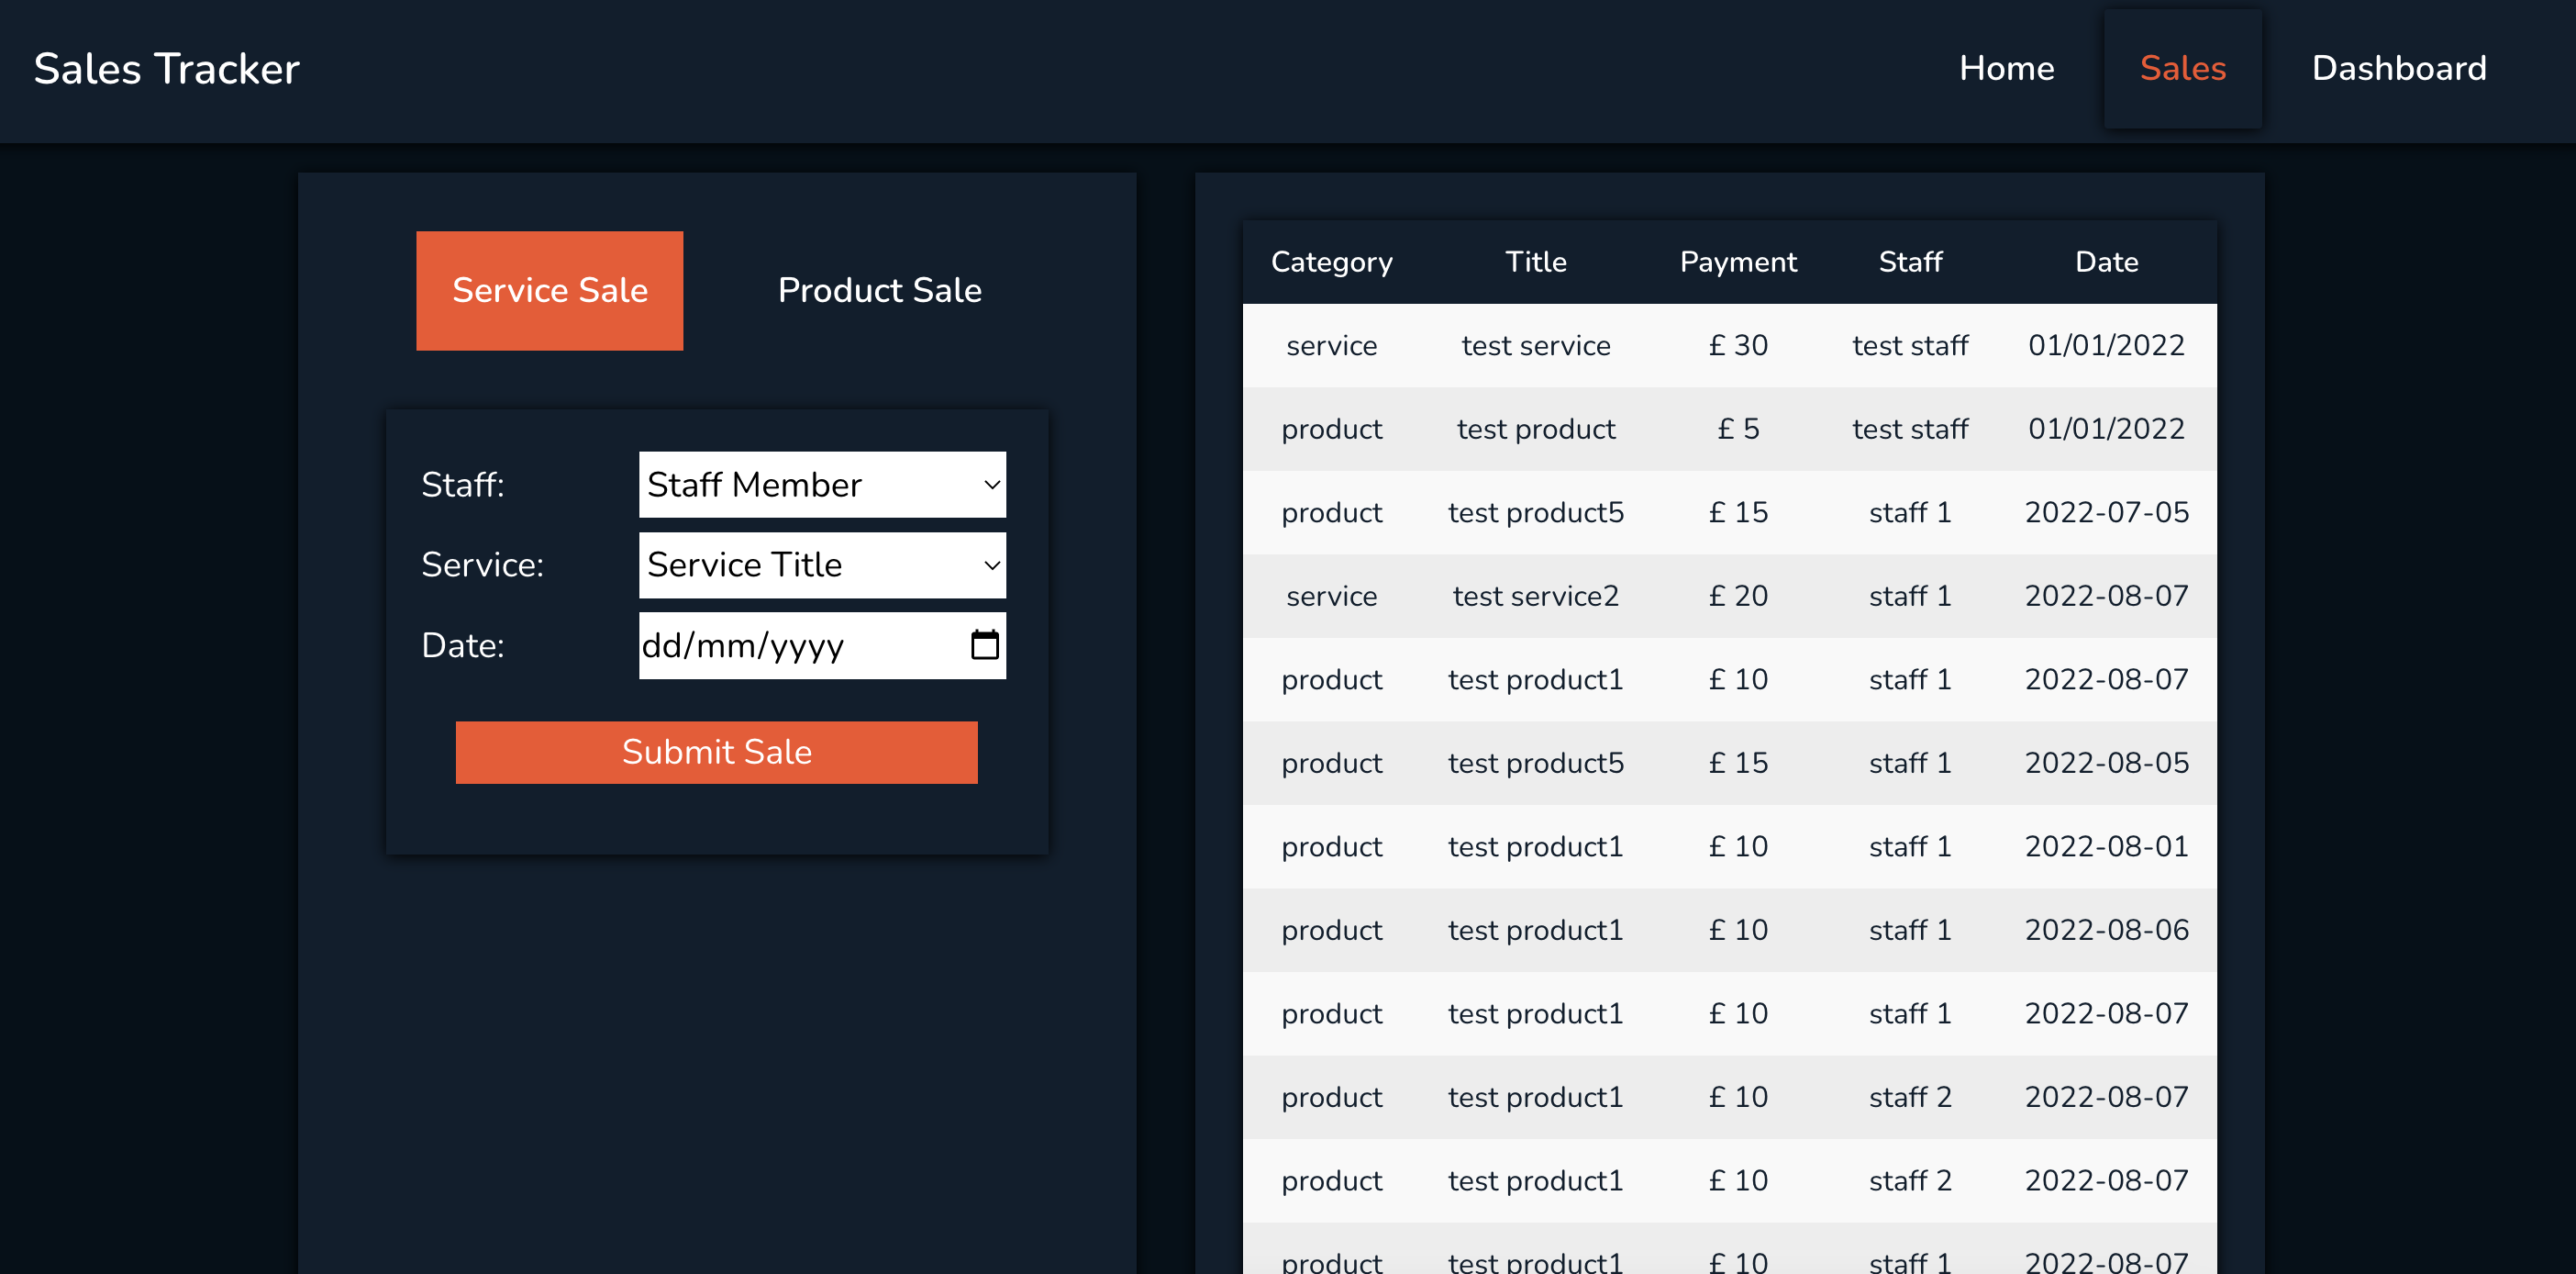
Task: Click the Category column header
Action: 1332,262
